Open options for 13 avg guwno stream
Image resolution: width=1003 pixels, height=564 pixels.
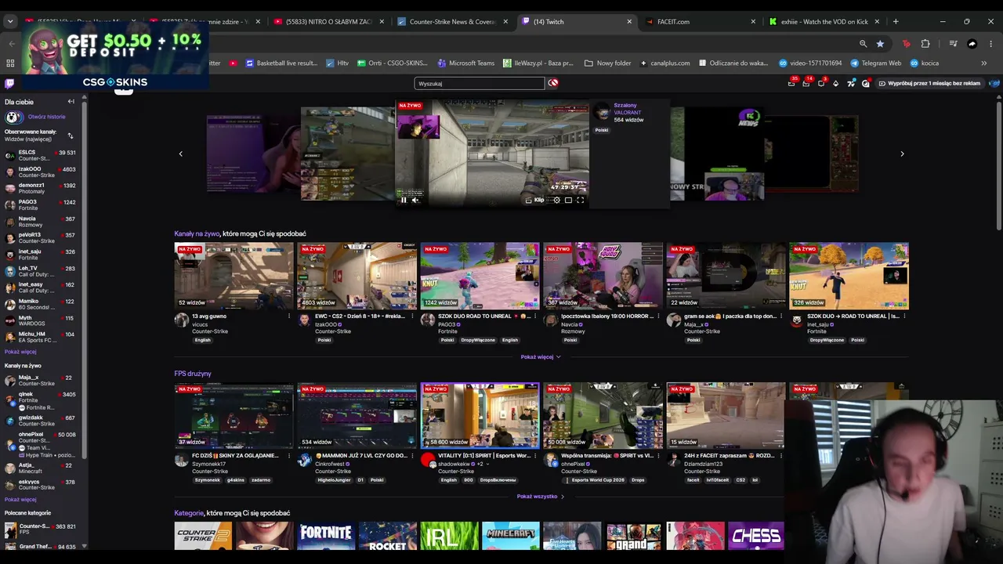[288, 316]
